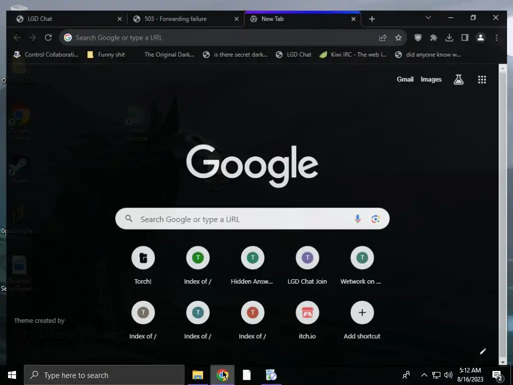Screen dimensions: 513x385
Task: Open the blank document taskbar icon
Action: pyautogui.click(x=246, y=375)
